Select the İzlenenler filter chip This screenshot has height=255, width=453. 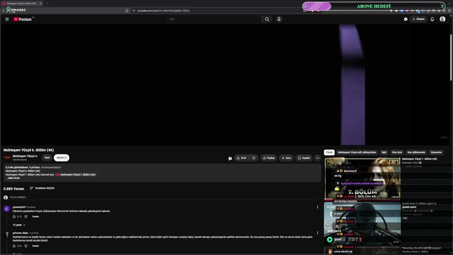pyautogui.click(x=436, y=152)
